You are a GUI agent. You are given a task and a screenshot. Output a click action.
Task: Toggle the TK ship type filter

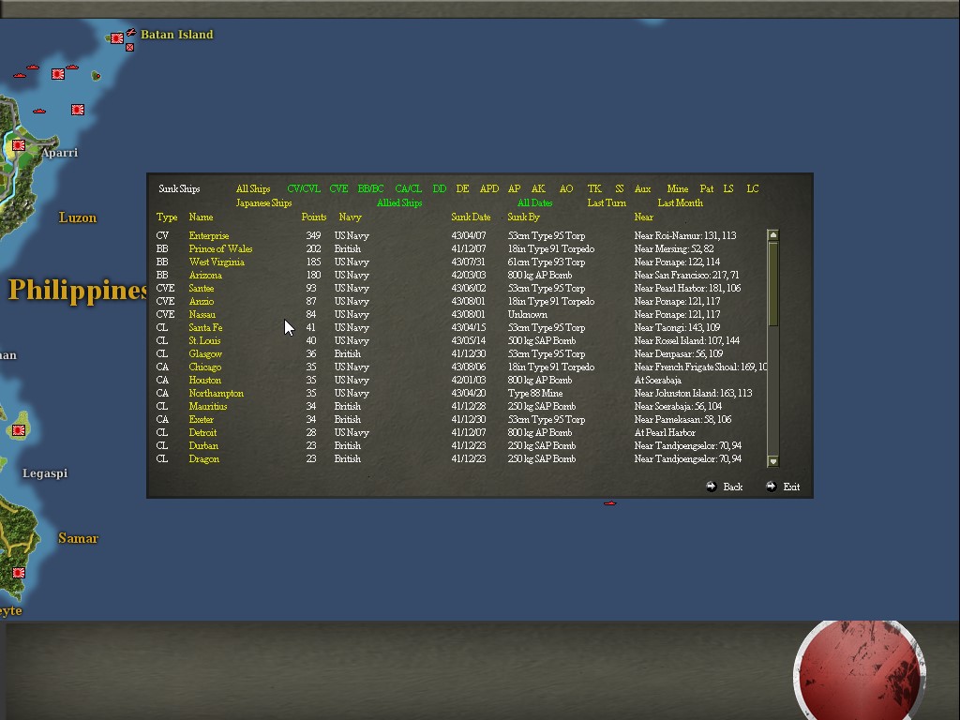[594, 189]
